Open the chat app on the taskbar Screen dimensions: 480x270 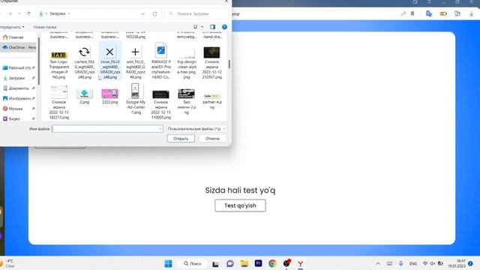coord(230,263)
